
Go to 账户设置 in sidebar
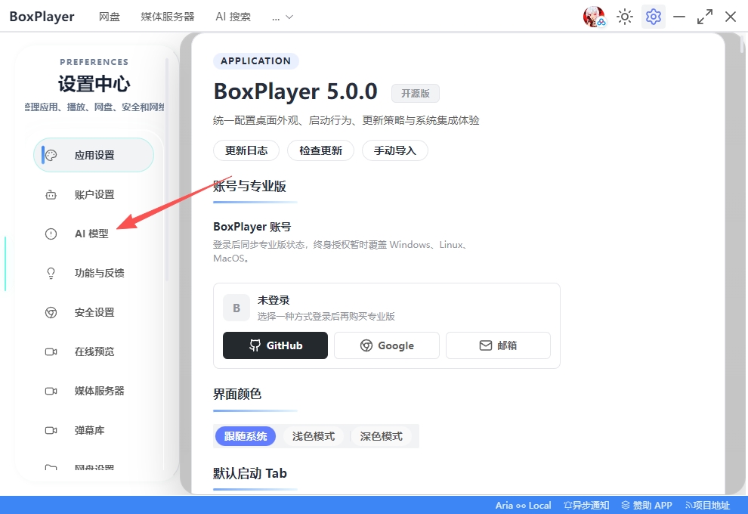click(x=94, y=195)
